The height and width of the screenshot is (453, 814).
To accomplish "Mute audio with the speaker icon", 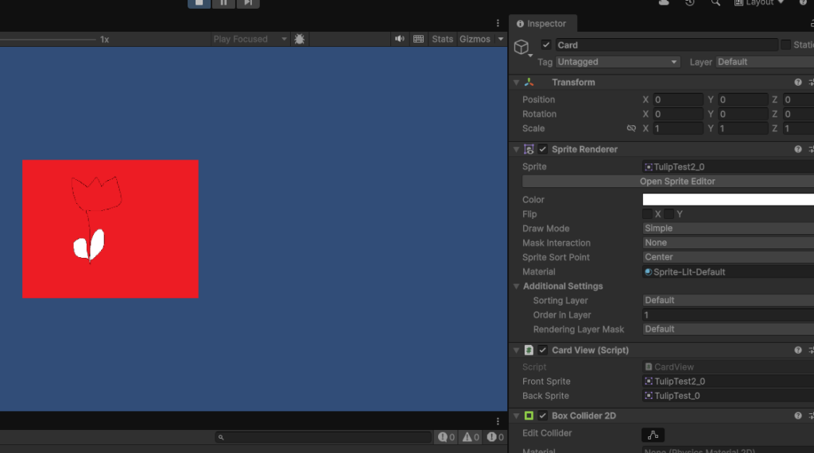I will [x=399, y=39].
